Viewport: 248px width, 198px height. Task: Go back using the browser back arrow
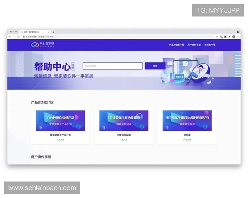point(10,37)
